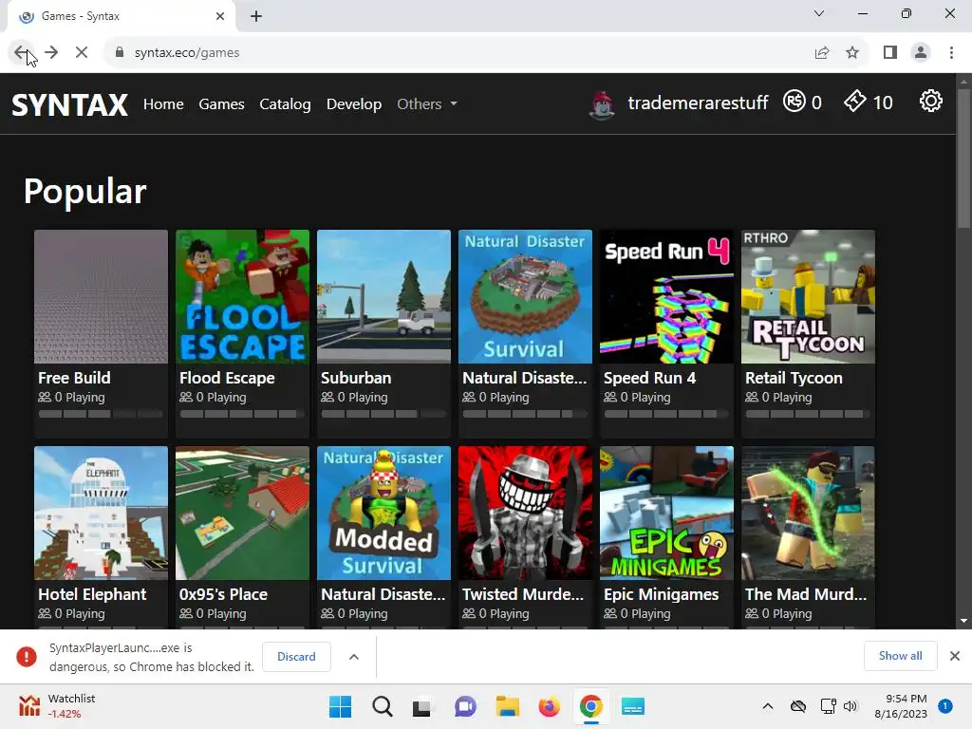Screen dimensions: 972x729
Task: Bookmark this page with the star icon
Action: coord(852,53)
